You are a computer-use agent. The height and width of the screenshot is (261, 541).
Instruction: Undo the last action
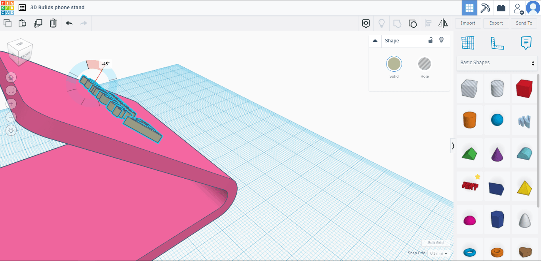pyautogui.click(x=69, y=23)
